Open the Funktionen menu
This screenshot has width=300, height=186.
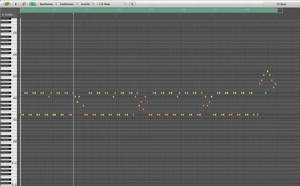pos(68,4)
